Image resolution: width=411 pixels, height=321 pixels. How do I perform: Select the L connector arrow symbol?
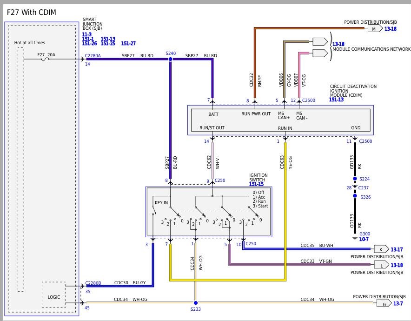pos(381,265)
